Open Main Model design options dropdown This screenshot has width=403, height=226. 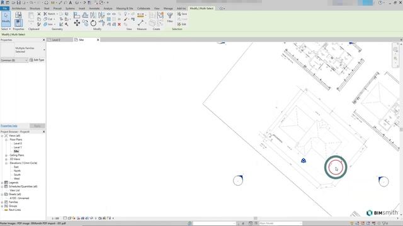(x=280, y=223)
